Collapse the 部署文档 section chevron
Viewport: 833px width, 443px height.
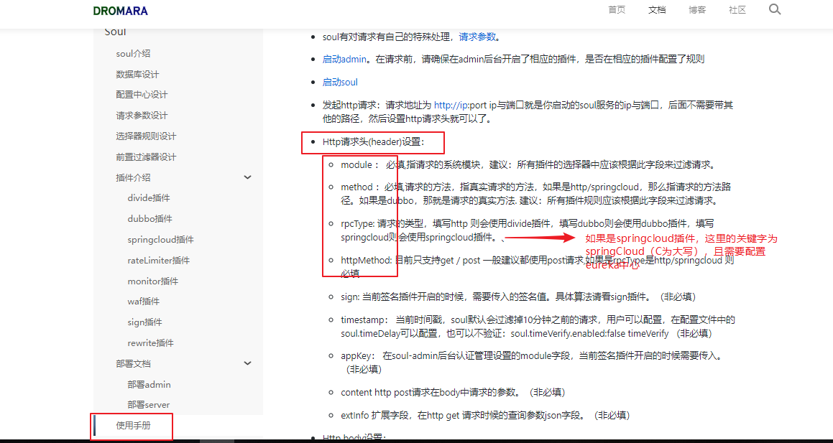tap(247, 363)
